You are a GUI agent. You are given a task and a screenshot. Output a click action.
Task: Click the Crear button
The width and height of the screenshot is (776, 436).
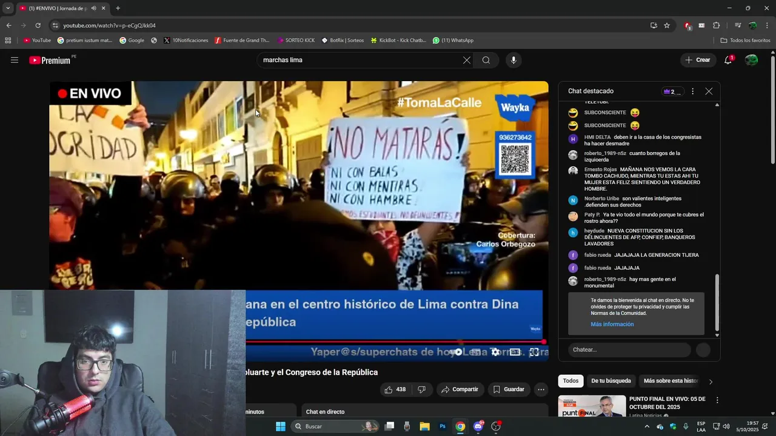tap(697, 60)
